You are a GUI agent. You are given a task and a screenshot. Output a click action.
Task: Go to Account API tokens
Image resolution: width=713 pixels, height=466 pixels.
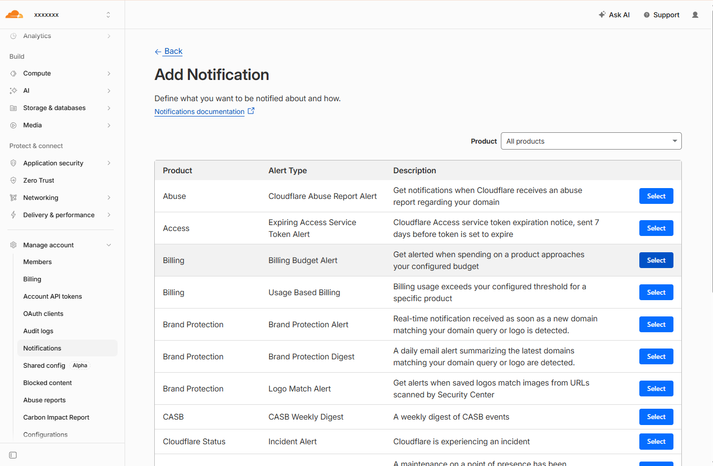point(67,297)
